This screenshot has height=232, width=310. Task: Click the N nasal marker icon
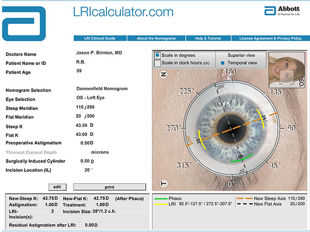coord(164,74)
